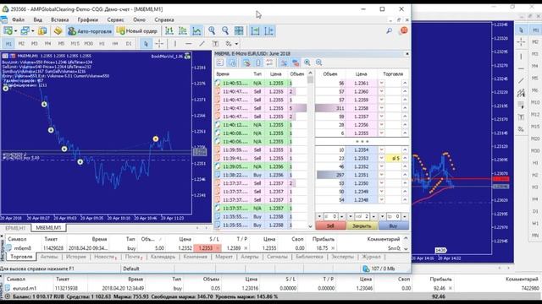Screen dimensions: 542x304
Task: Remove stop loss with x next to 1.2353
Action: (x=218, y=247)
